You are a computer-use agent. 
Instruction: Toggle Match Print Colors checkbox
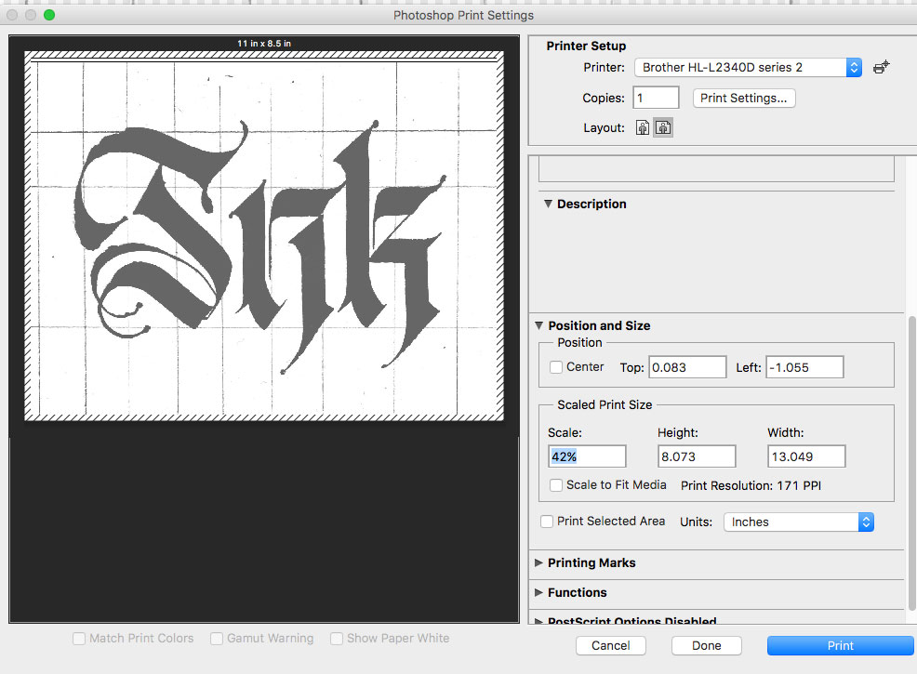79,639
